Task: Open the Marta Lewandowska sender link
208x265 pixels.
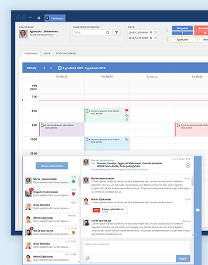Action: (x=103, y=160)
